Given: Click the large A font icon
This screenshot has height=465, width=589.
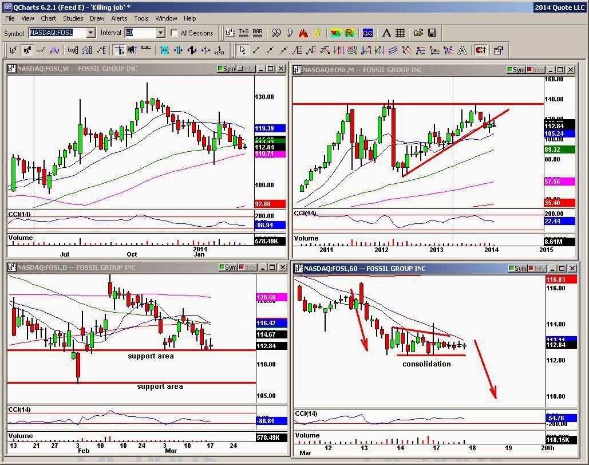Looking at the screenshot, I should click(386, 33).
